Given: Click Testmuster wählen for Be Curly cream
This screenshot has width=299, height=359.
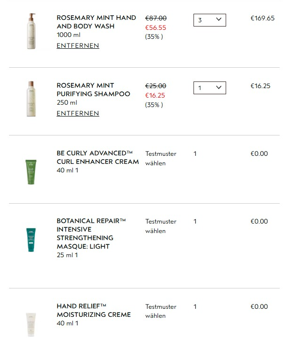Looking at the screenshot, I should coord(160,159).
